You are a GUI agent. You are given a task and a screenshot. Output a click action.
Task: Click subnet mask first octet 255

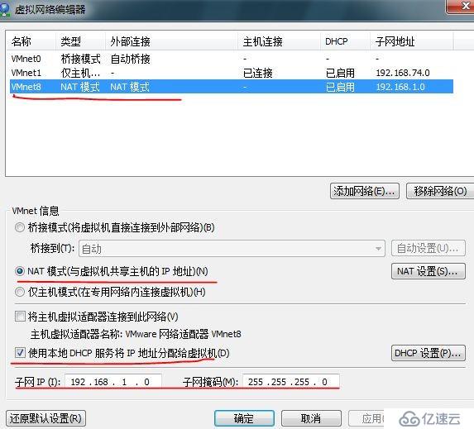coord(256,382)
